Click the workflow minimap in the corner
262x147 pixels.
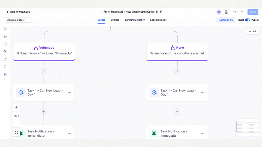[x=247, y=127]
